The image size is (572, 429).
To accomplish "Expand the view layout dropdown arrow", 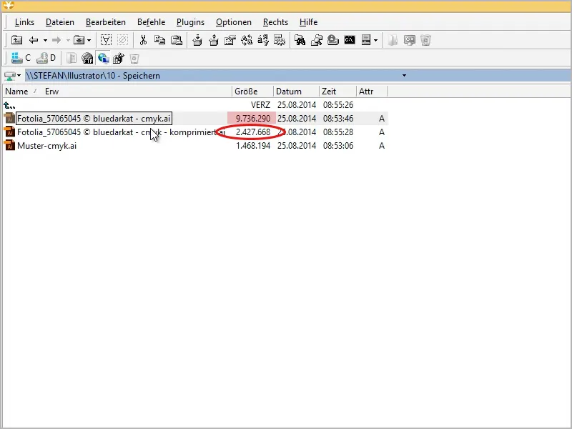I will click(376, 40).
